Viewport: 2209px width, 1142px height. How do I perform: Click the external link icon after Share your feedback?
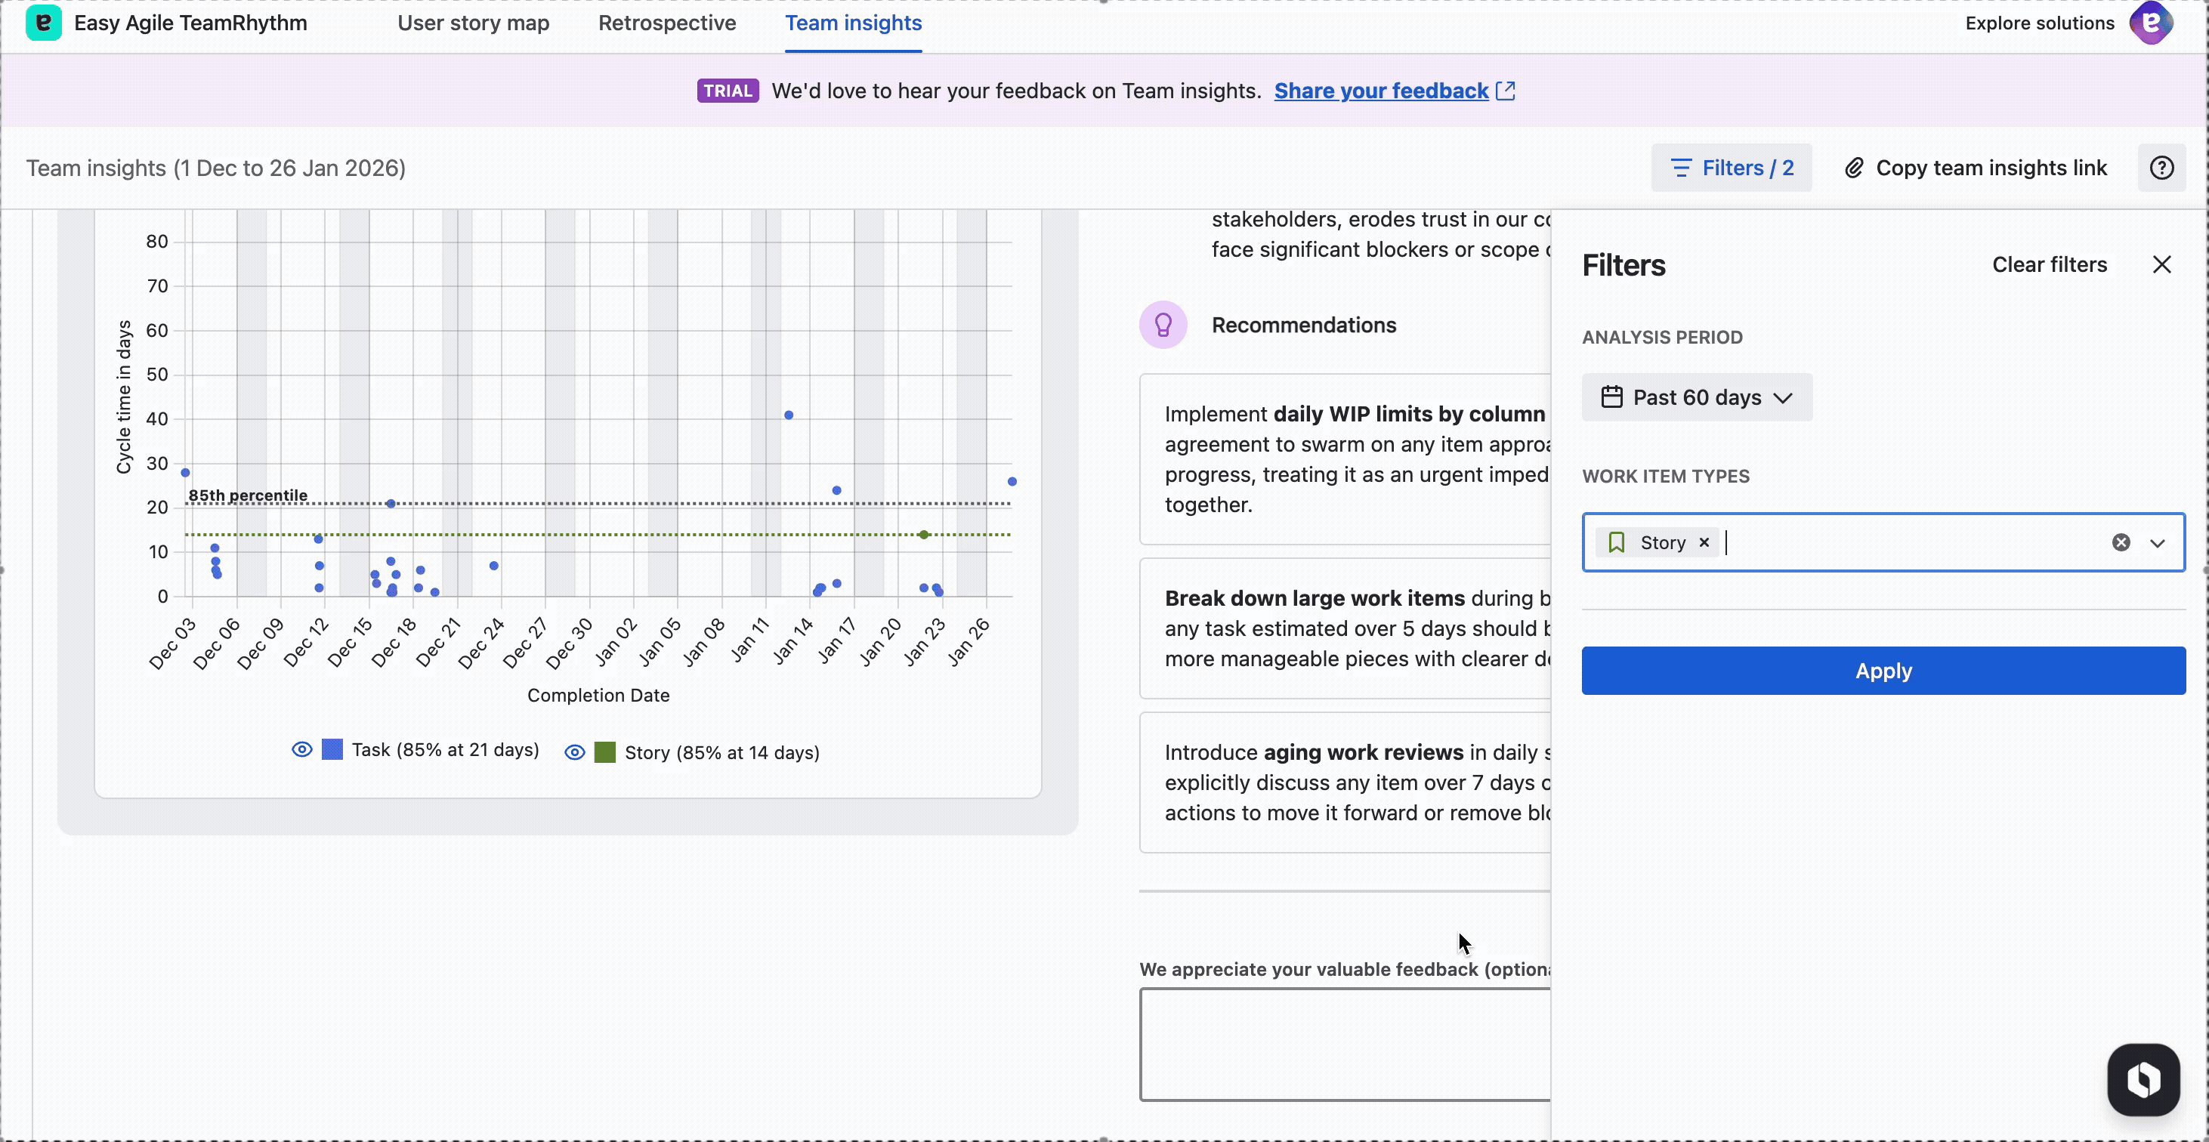(x=1506, y=91)
